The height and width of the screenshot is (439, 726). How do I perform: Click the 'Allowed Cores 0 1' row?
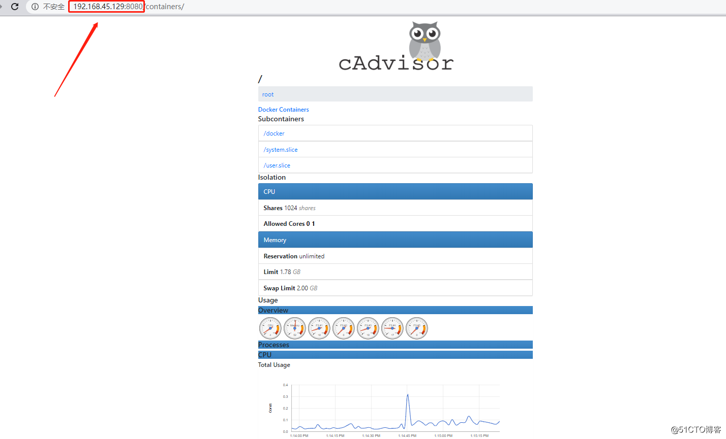point(395,223)
